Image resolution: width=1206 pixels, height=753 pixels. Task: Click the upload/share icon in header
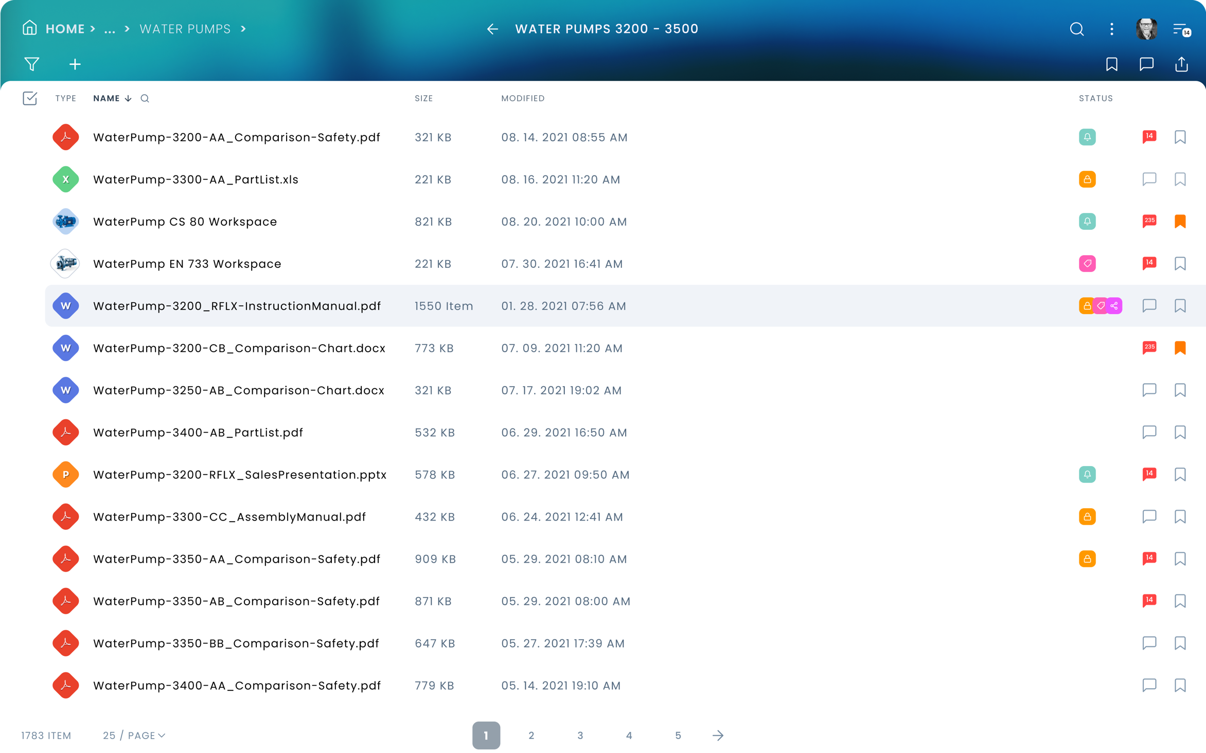coord(1181,64)
